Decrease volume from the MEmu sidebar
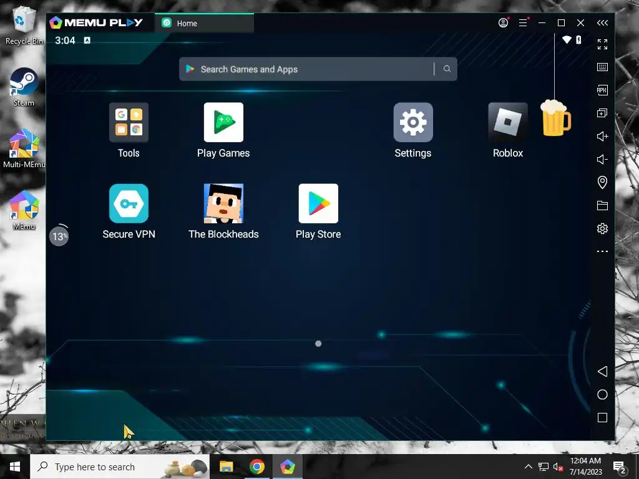This screenshot has height=479, width=639. coord(602,159)
